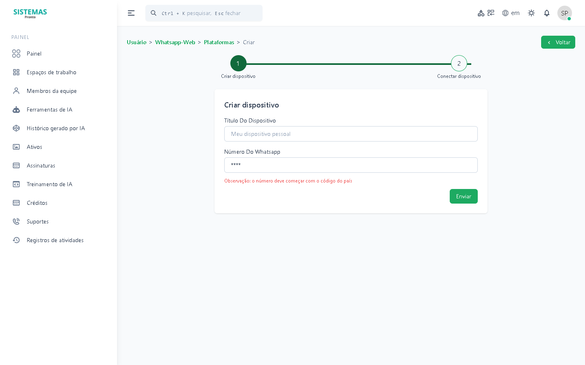Collapse the sidebar with the hamburger icon

point(131,13)
